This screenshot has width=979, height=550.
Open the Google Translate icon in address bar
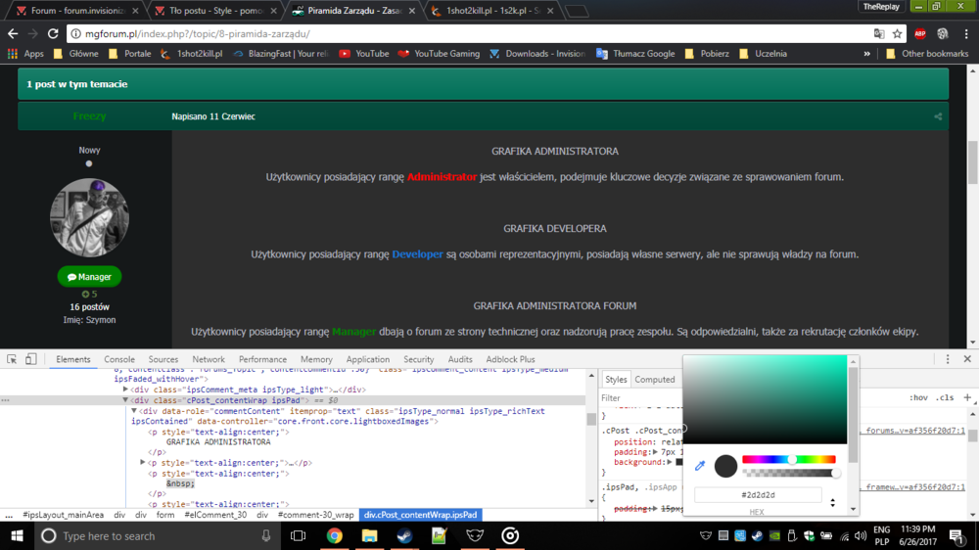(x=879, y=33)
